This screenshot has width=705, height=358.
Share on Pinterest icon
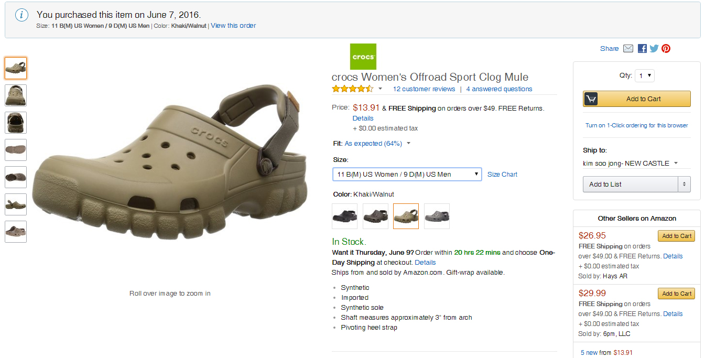[x=666, y=49]
